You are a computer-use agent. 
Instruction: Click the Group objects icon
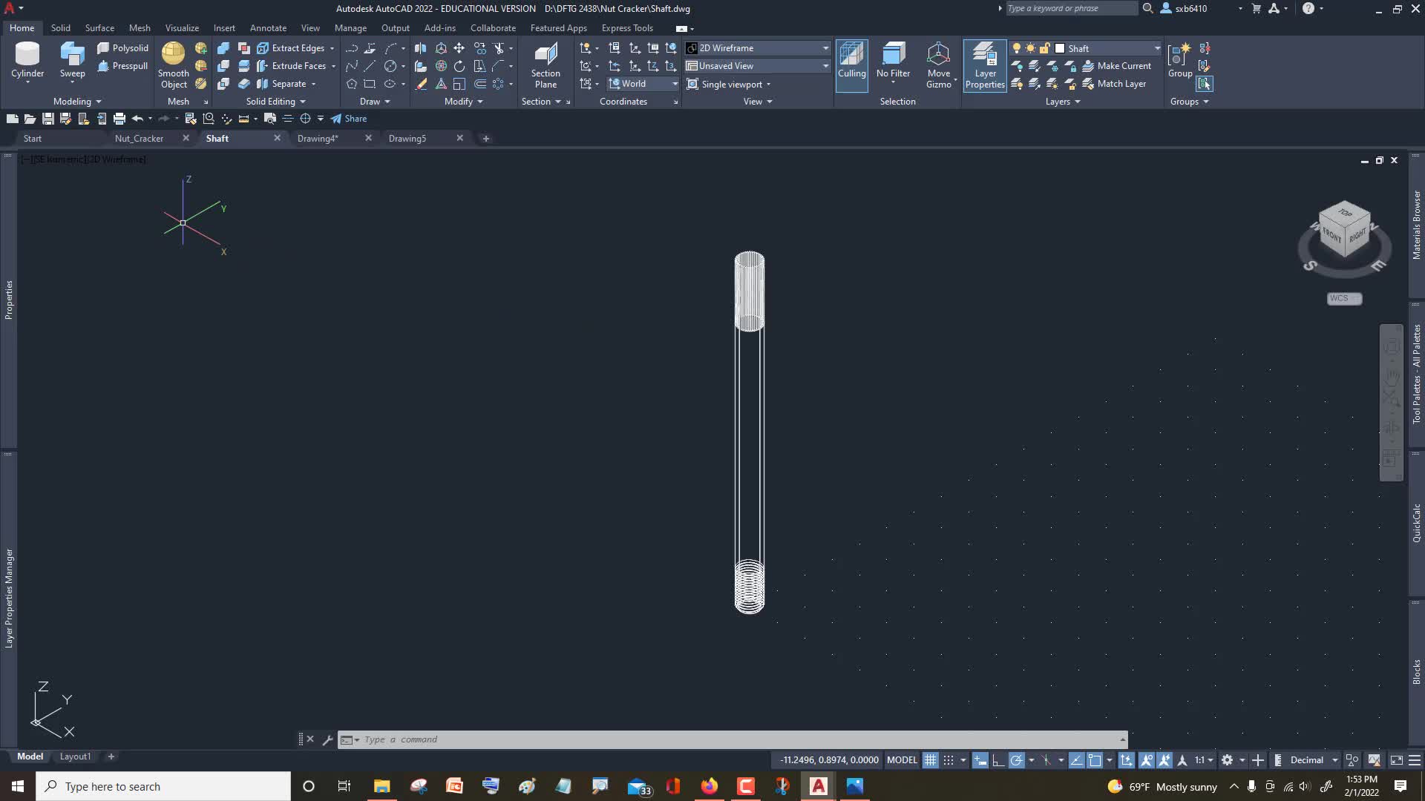[1180, 61]
